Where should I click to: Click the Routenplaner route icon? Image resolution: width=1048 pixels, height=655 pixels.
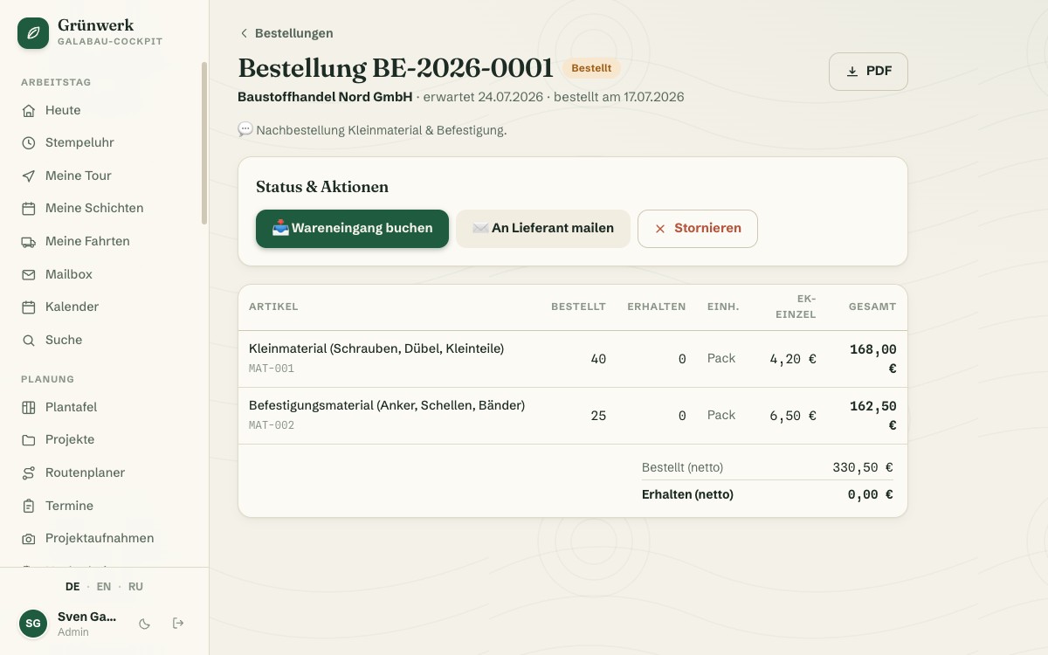click(29, 473)
